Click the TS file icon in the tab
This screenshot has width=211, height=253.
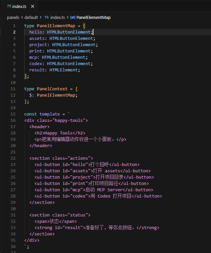click(9, 6)
